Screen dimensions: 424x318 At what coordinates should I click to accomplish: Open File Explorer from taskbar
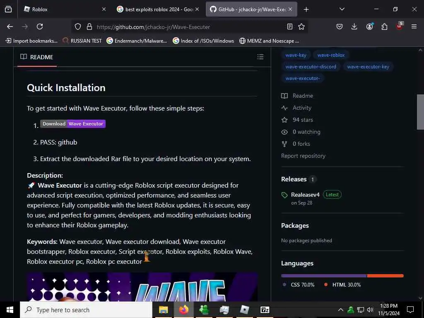(x=163, y=310)
